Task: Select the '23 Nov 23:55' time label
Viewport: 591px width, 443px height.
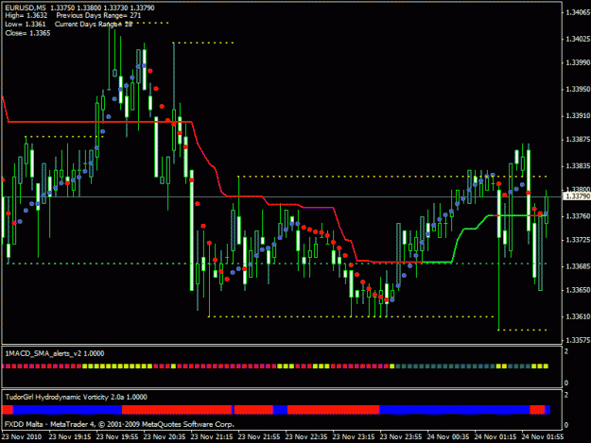Action: (401, 437)
